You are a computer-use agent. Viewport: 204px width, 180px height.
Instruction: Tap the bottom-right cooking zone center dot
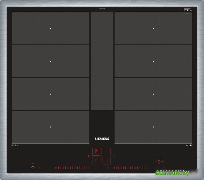(x=153, y=127)
